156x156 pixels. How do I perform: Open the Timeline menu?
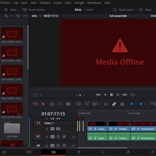point(5,3)
